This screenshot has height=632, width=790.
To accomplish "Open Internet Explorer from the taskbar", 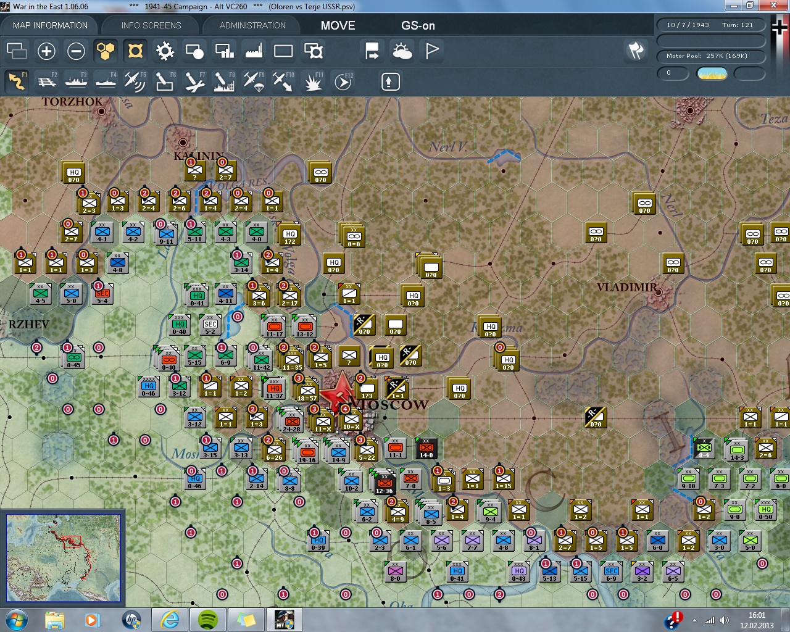I will tap(170, 620).
